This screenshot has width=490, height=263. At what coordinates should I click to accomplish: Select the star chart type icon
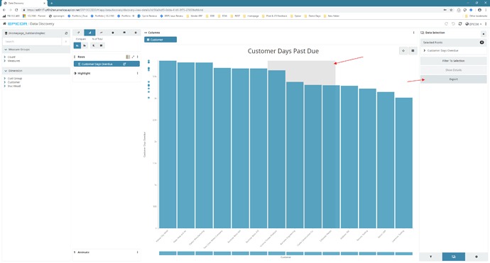pos(136,33)
